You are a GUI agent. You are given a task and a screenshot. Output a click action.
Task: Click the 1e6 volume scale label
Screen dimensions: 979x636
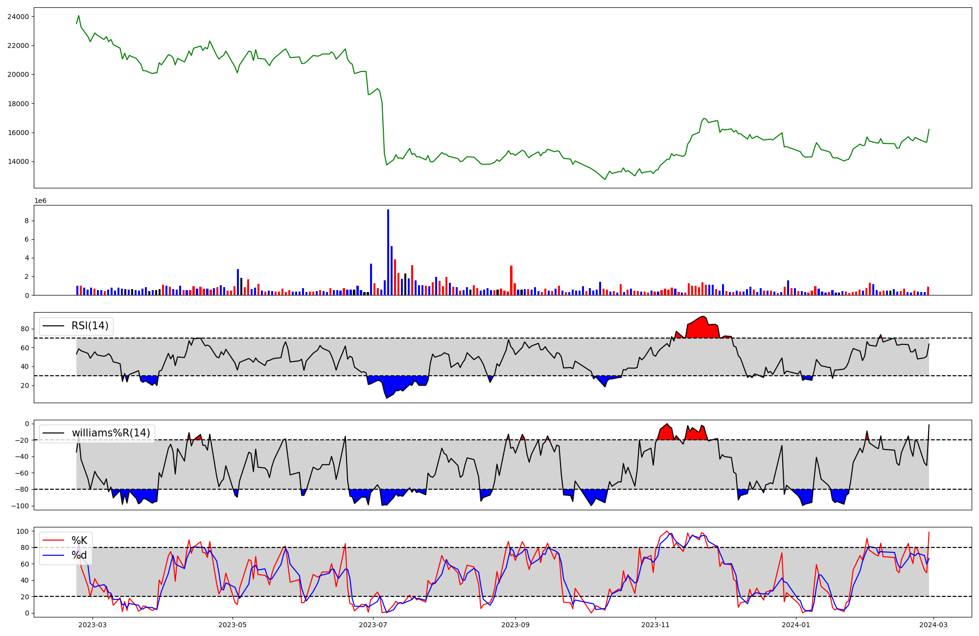40,201
